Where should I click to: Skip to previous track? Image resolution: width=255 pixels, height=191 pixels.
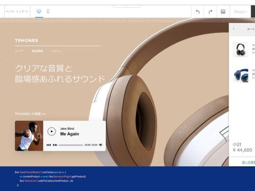tap(49, 145)
